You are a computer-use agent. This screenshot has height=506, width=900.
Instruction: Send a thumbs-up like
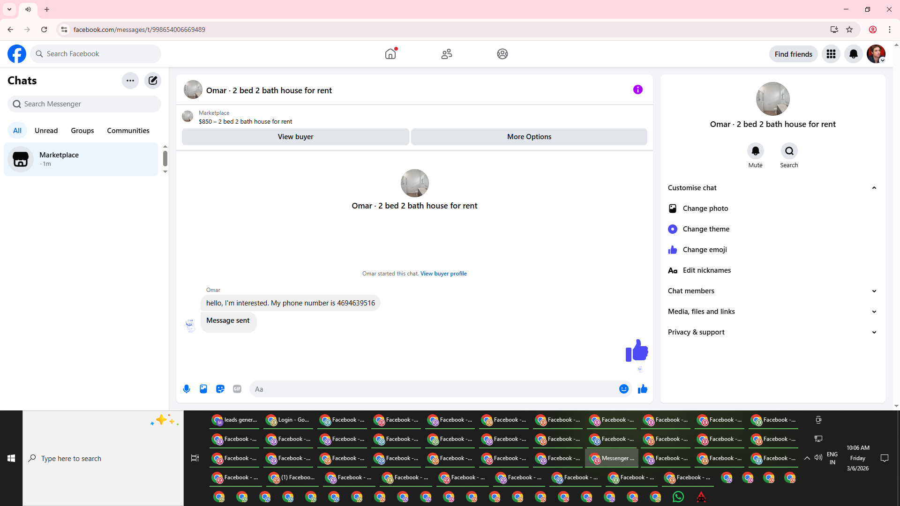[642, 389]
